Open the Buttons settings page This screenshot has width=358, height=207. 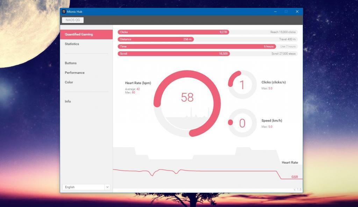coord(71,63)
